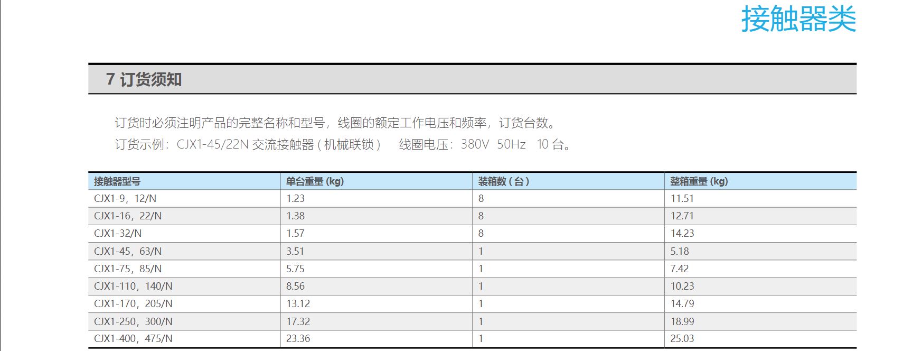Click packing quantity 8 in CJX1-32/N row
Viewport: 922px width, 351px height.
[x=481, y=234]
